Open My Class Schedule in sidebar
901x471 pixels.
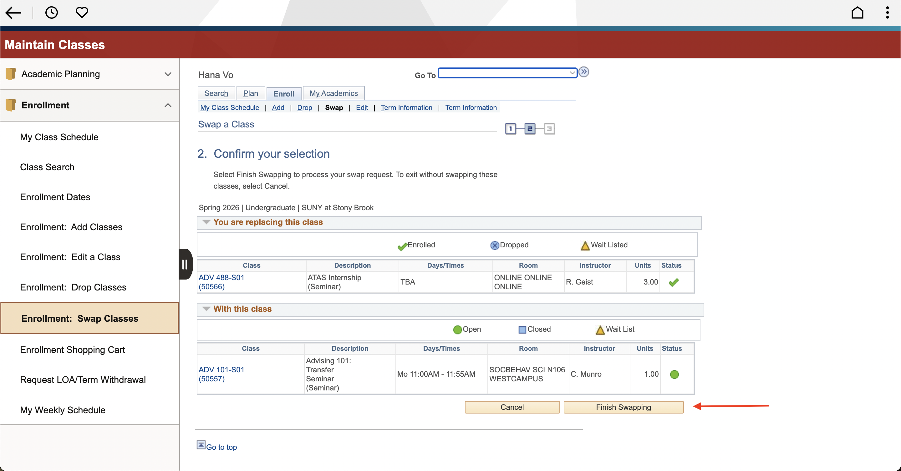coord(59,137)
